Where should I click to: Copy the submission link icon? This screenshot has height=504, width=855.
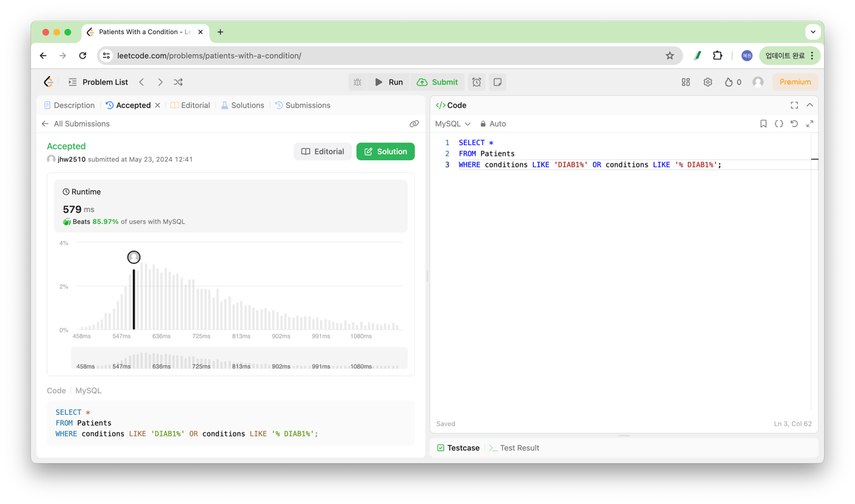(x=414, y=123)
